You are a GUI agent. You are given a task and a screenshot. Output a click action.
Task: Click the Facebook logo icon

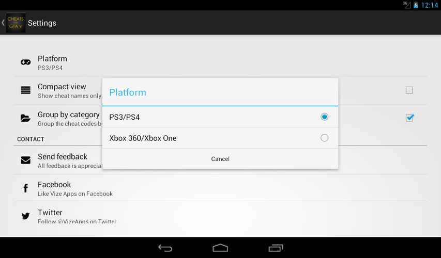[26, 188]
